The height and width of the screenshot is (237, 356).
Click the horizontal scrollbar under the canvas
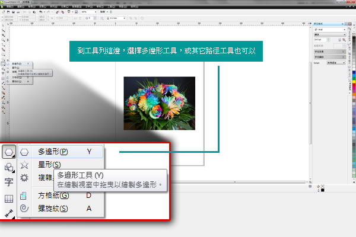(x=235, y=182)
